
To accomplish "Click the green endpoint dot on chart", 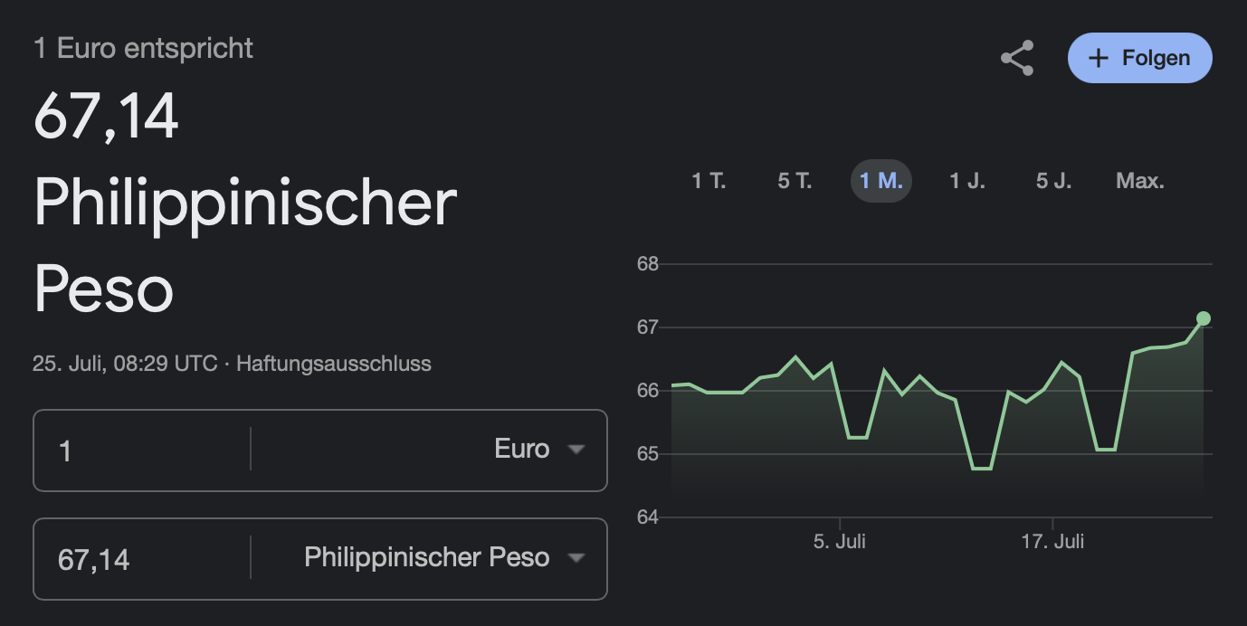I will (1203, 318).
